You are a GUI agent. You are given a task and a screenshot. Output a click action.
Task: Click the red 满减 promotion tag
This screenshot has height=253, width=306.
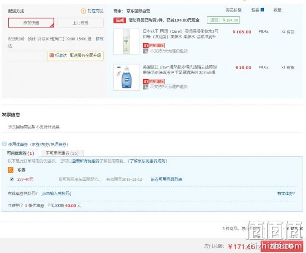(120, 20)
